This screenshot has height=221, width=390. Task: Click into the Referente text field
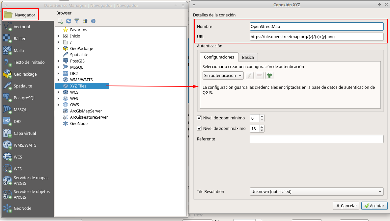pyautogui.click(x=316, y=139)
